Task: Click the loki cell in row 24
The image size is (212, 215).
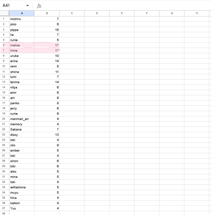Action: [22, 140]
